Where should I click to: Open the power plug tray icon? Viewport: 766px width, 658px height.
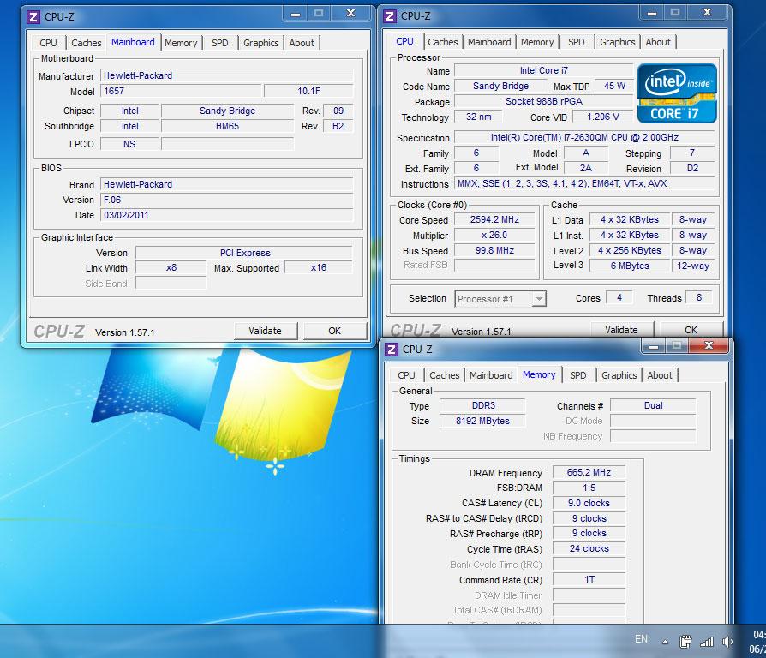685,642
